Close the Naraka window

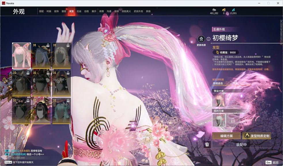click(x=278, y=3)
